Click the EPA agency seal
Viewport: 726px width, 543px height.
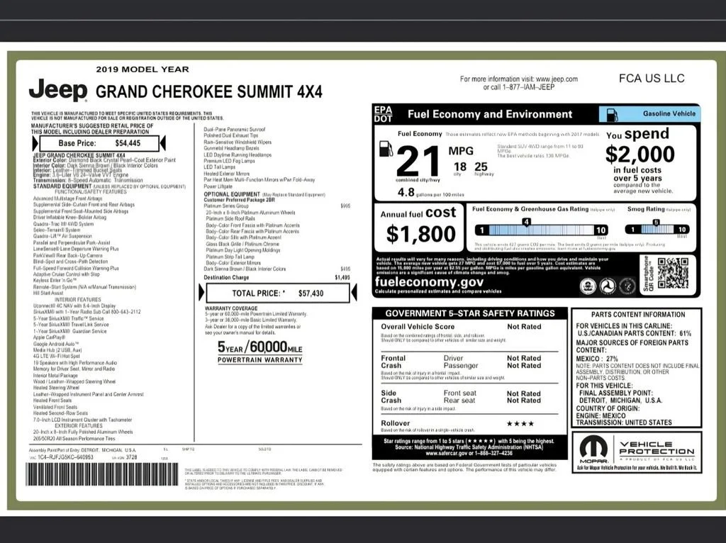588,286
